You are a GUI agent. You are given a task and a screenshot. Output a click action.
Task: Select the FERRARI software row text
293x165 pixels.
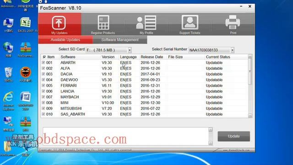(x=69, y=86)
